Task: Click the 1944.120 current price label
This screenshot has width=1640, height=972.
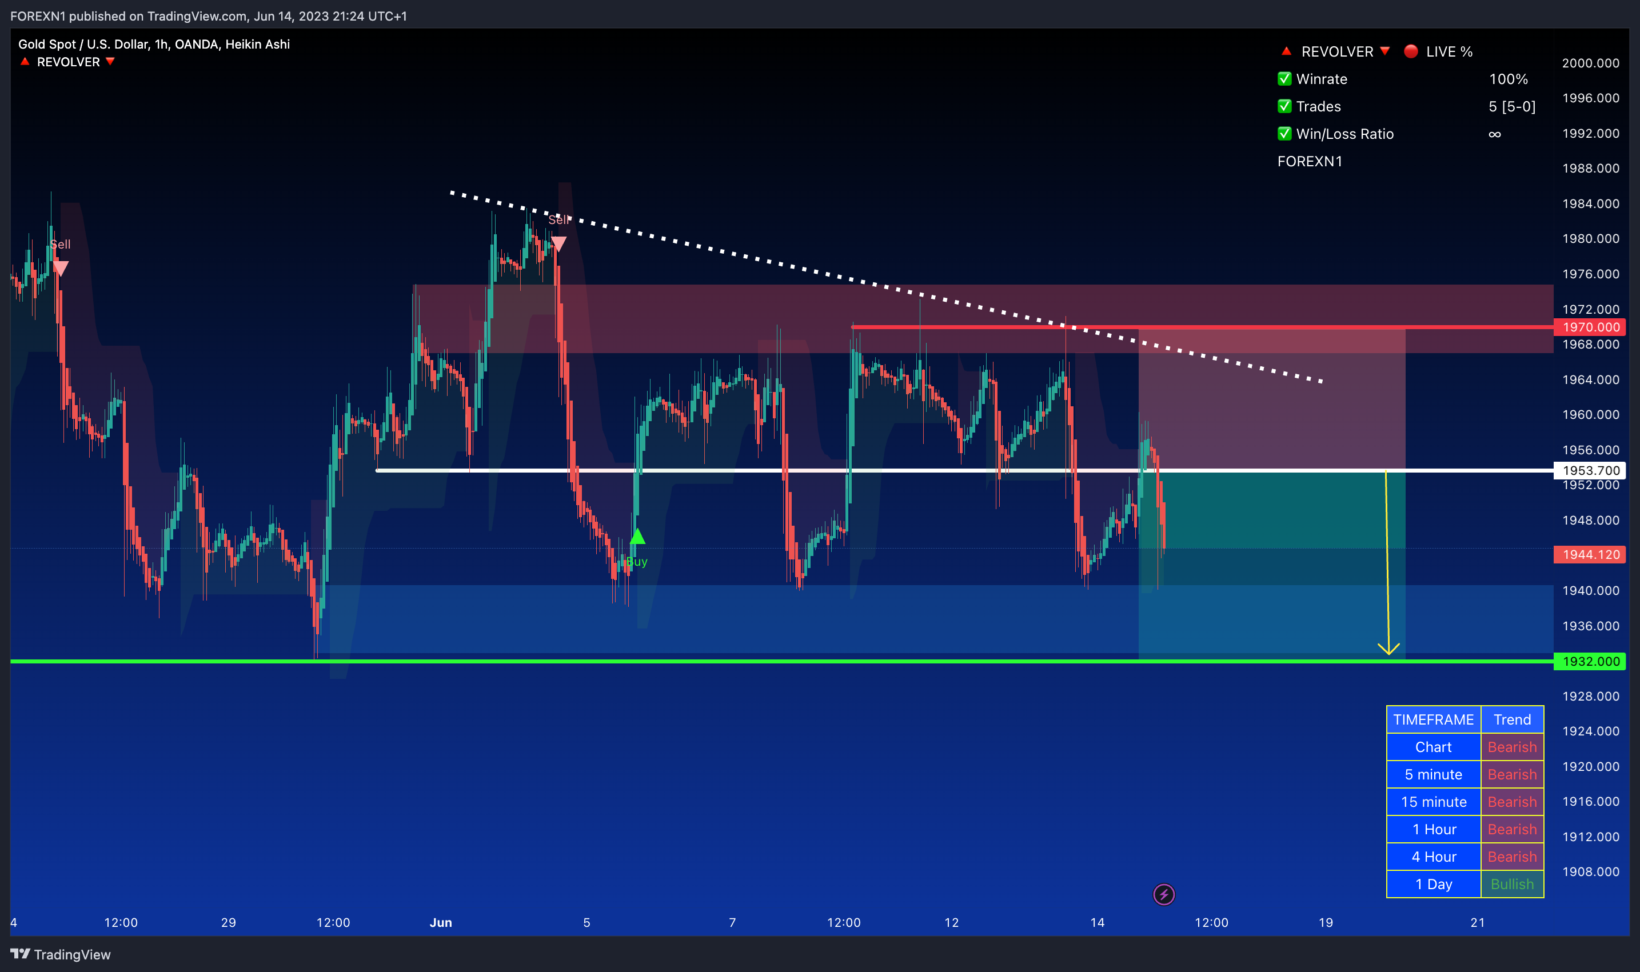Action: pyautogui.click(x=1590, y=554)
